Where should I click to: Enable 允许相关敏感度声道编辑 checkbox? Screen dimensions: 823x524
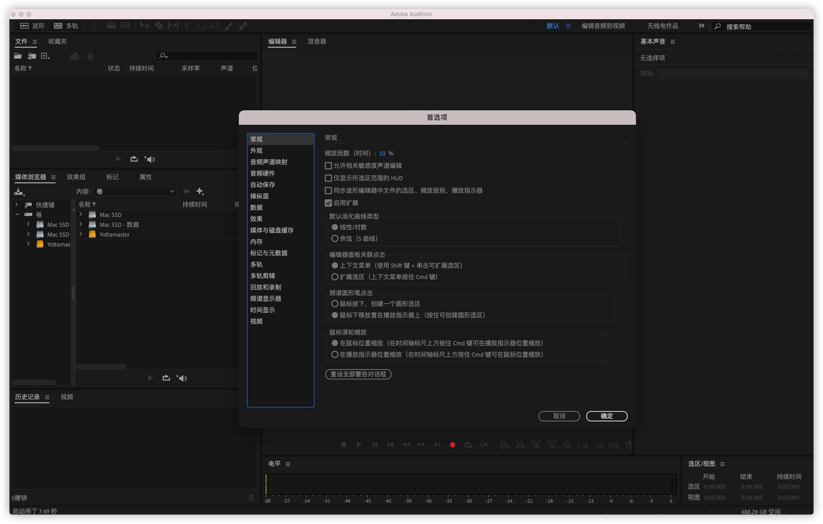[x=328, y=166]
